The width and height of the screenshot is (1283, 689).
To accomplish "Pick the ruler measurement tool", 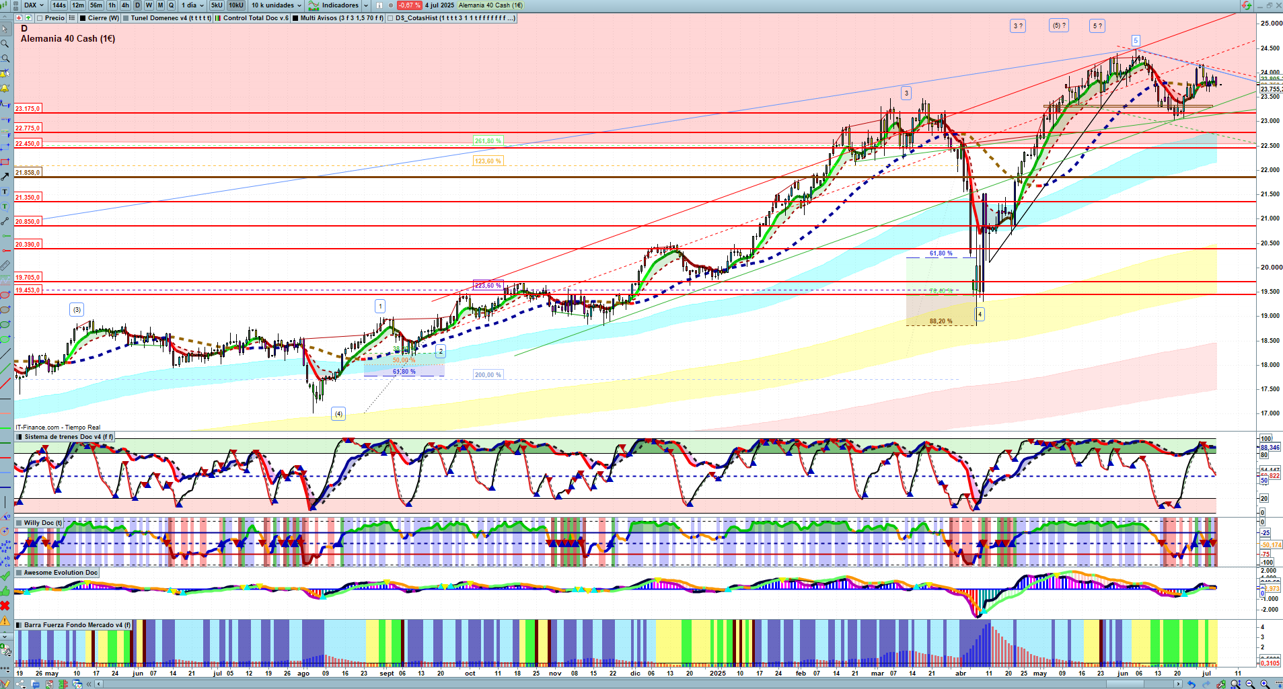I will (5, 265).
